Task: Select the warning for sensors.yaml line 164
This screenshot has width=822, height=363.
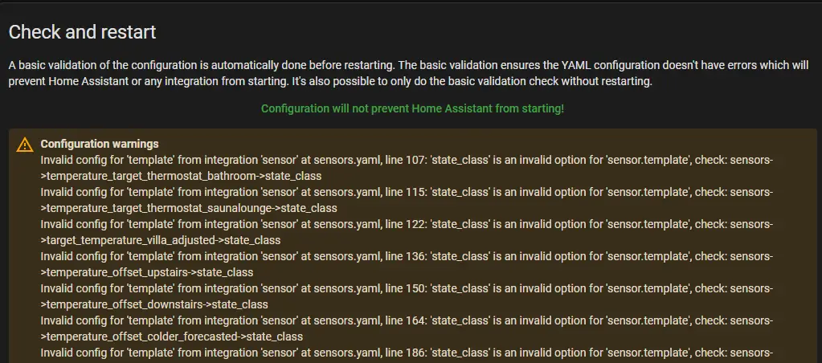Action: (x=407, y=320)
